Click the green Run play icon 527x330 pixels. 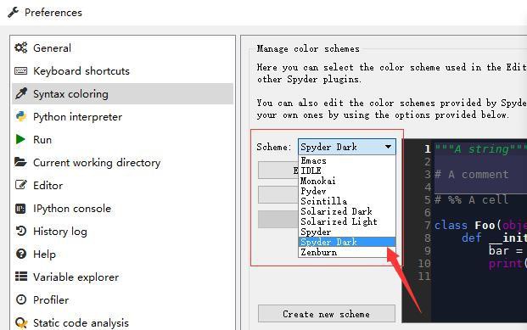point(20,139)
